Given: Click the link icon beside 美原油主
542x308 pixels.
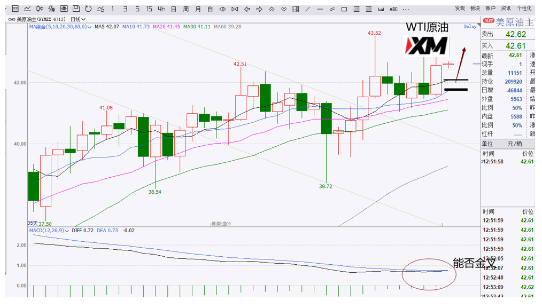Looking at the screenshot, I should tap(12, 19).
